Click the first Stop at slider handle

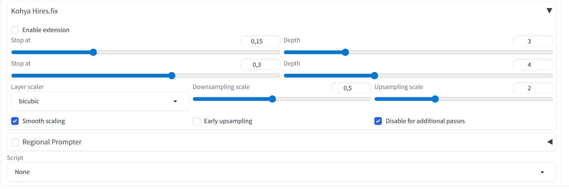(93, 52)
